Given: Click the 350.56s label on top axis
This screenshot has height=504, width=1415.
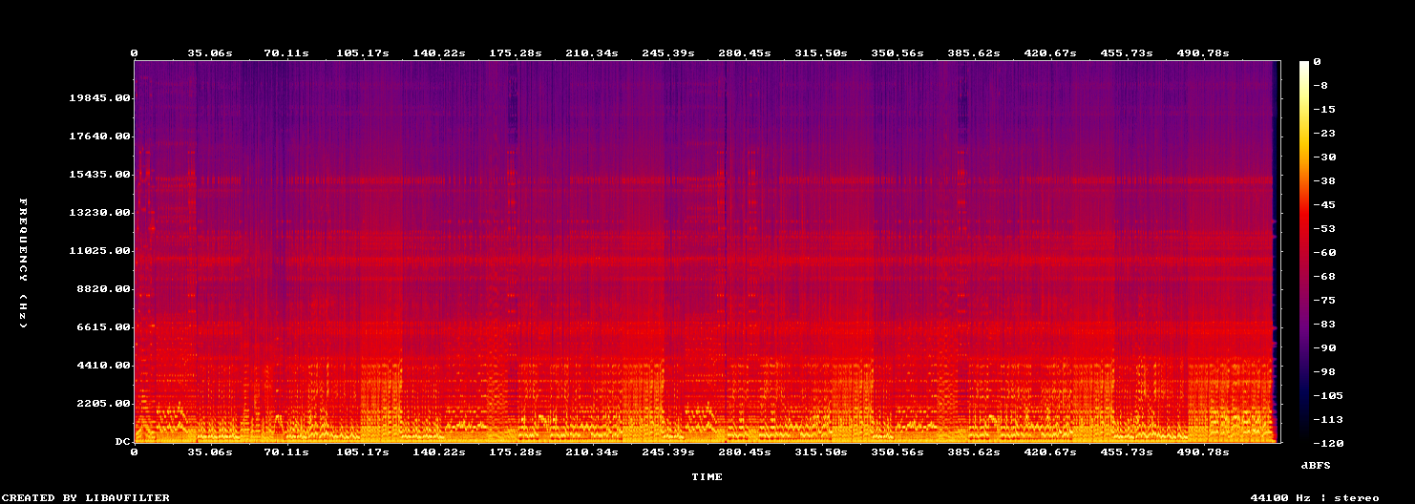Looking at the screenshot, I should pyautogui.click(x=898, y=53).
